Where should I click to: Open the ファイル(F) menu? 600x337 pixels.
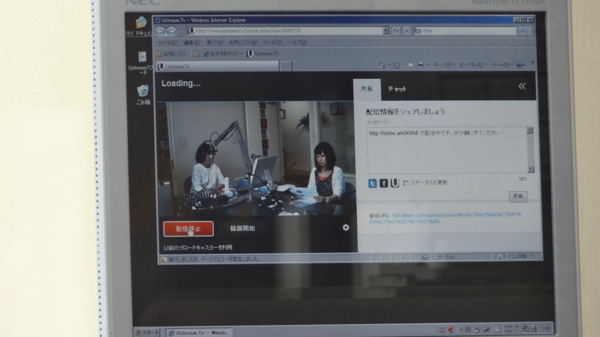point(167,43)
